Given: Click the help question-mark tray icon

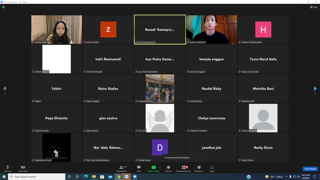Looking at the screenshot, I should 248,176.
